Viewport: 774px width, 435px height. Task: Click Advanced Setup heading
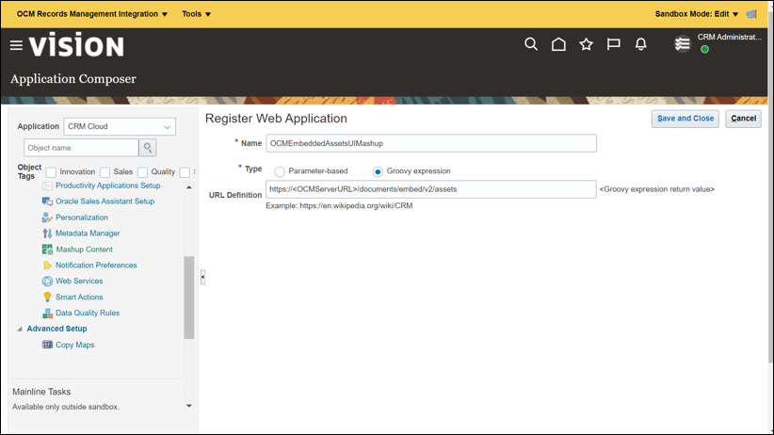[x=56, y=329]
